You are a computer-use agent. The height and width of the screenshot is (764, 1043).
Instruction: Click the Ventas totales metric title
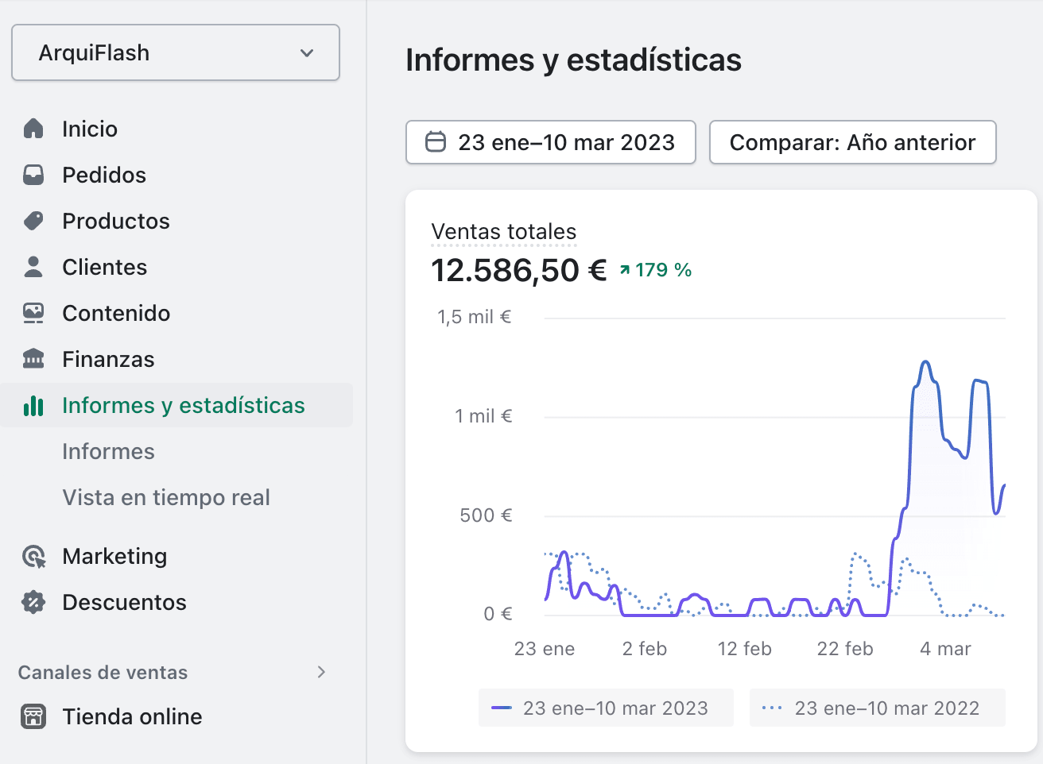click(504, 232)
